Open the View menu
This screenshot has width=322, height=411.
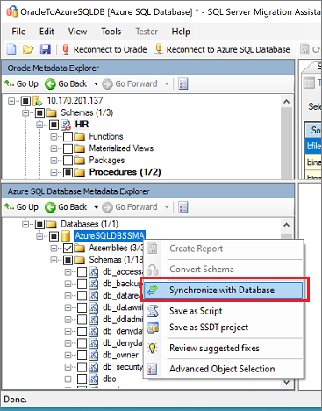click(x=77, y=32)
